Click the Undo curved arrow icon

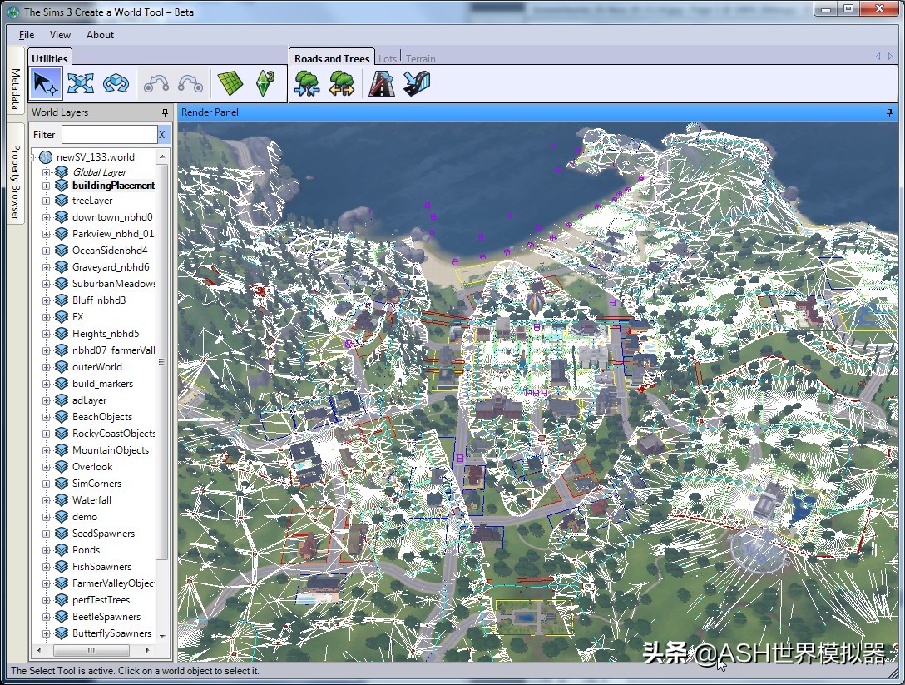[156, 83]
